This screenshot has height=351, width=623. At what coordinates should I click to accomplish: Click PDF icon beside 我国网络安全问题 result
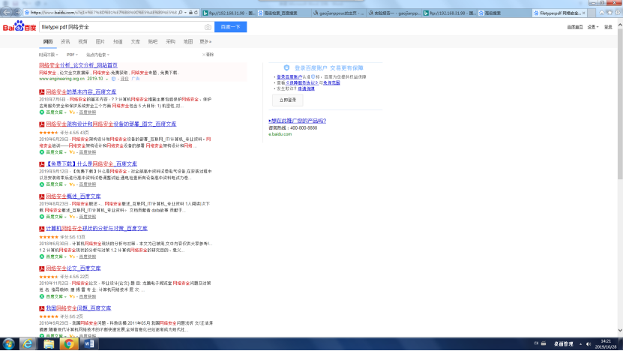[41, 308]
